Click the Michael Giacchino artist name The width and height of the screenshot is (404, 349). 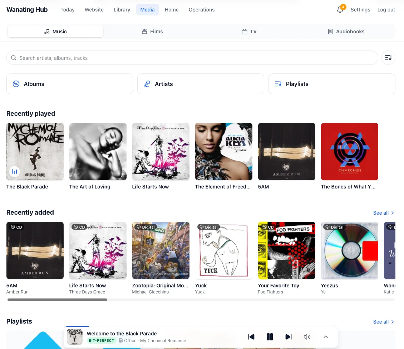[151, 292]
